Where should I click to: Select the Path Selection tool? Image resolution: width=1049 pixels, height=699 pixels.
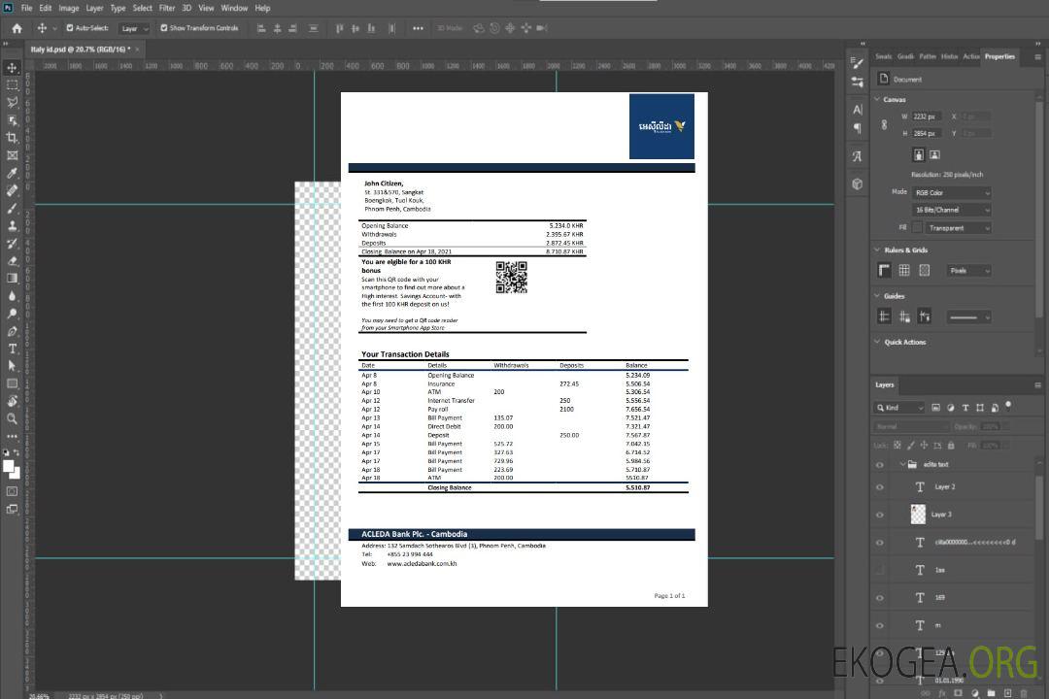12,366
